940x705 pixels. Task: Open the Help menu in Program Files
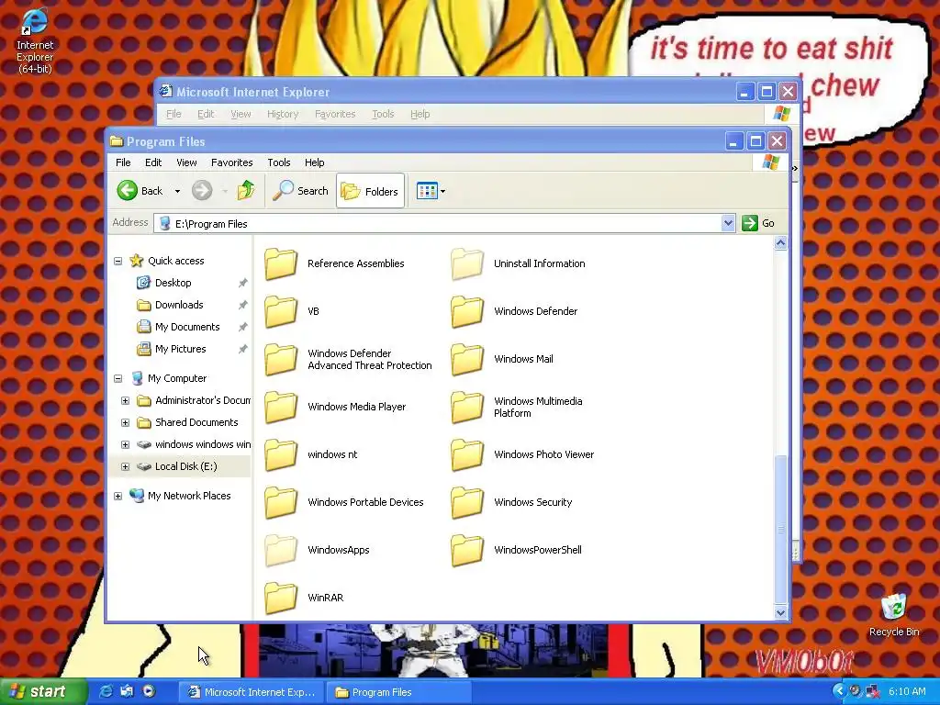coord(314,162)
